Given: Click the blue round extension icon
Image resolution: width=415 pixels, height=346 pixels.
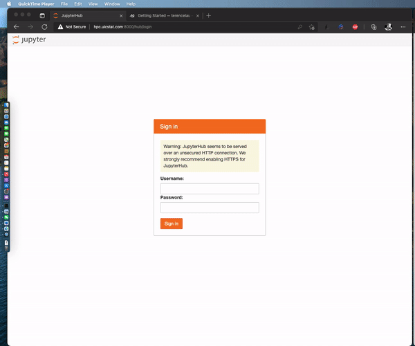Looking at the screenshot, I should tap(341, 27).
